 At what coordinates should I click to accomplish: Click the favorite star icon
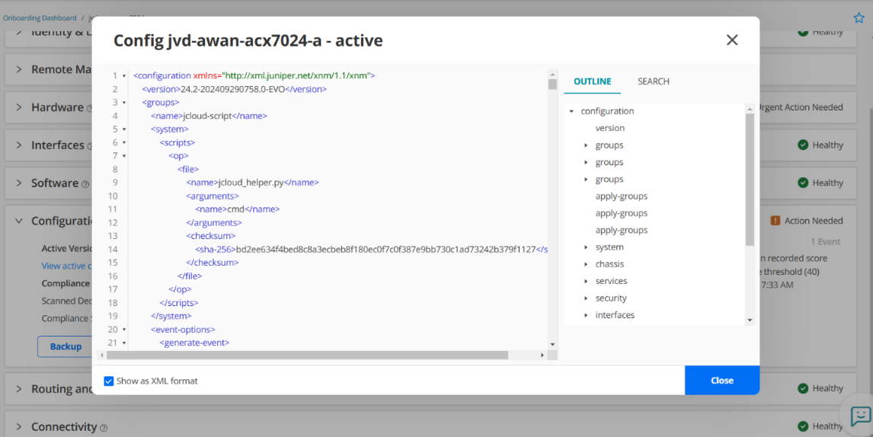[859, 18]
